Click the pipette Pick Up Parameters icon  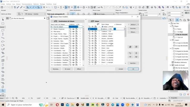18,7
